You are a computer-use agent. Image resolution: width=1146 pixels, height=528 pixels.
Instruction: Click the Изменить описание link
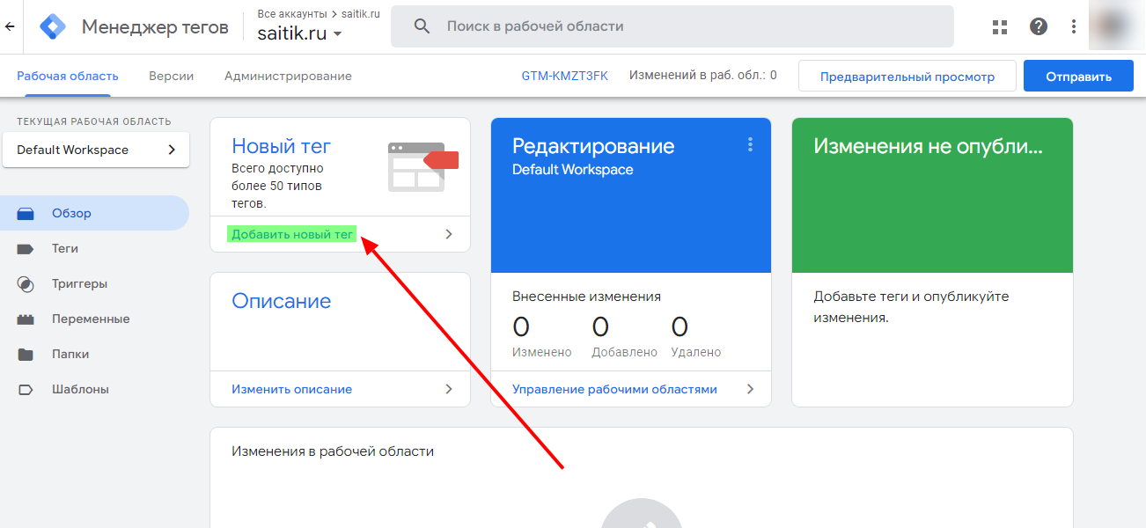[x=291, y=389]
